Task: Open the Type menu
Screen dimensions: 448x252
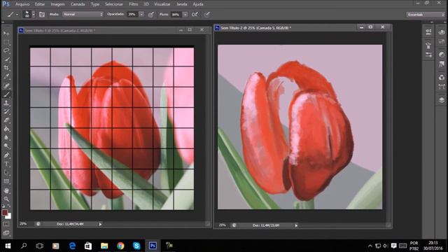Action: coord(95,4)
